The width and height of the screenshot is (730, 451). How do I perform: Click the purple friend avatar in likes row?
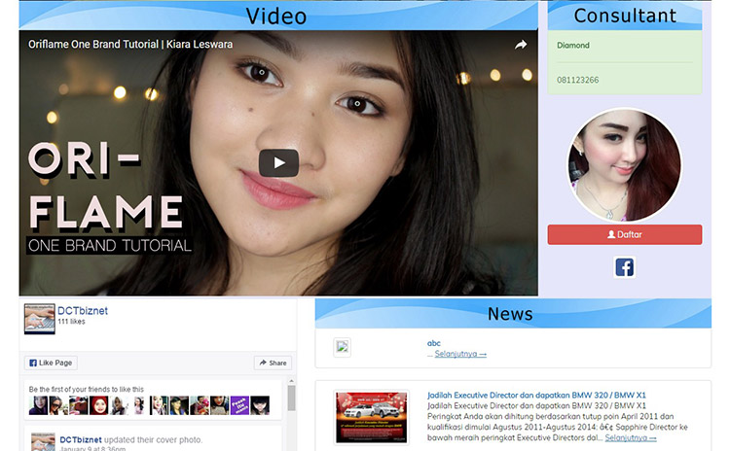(x=239, y=404)
